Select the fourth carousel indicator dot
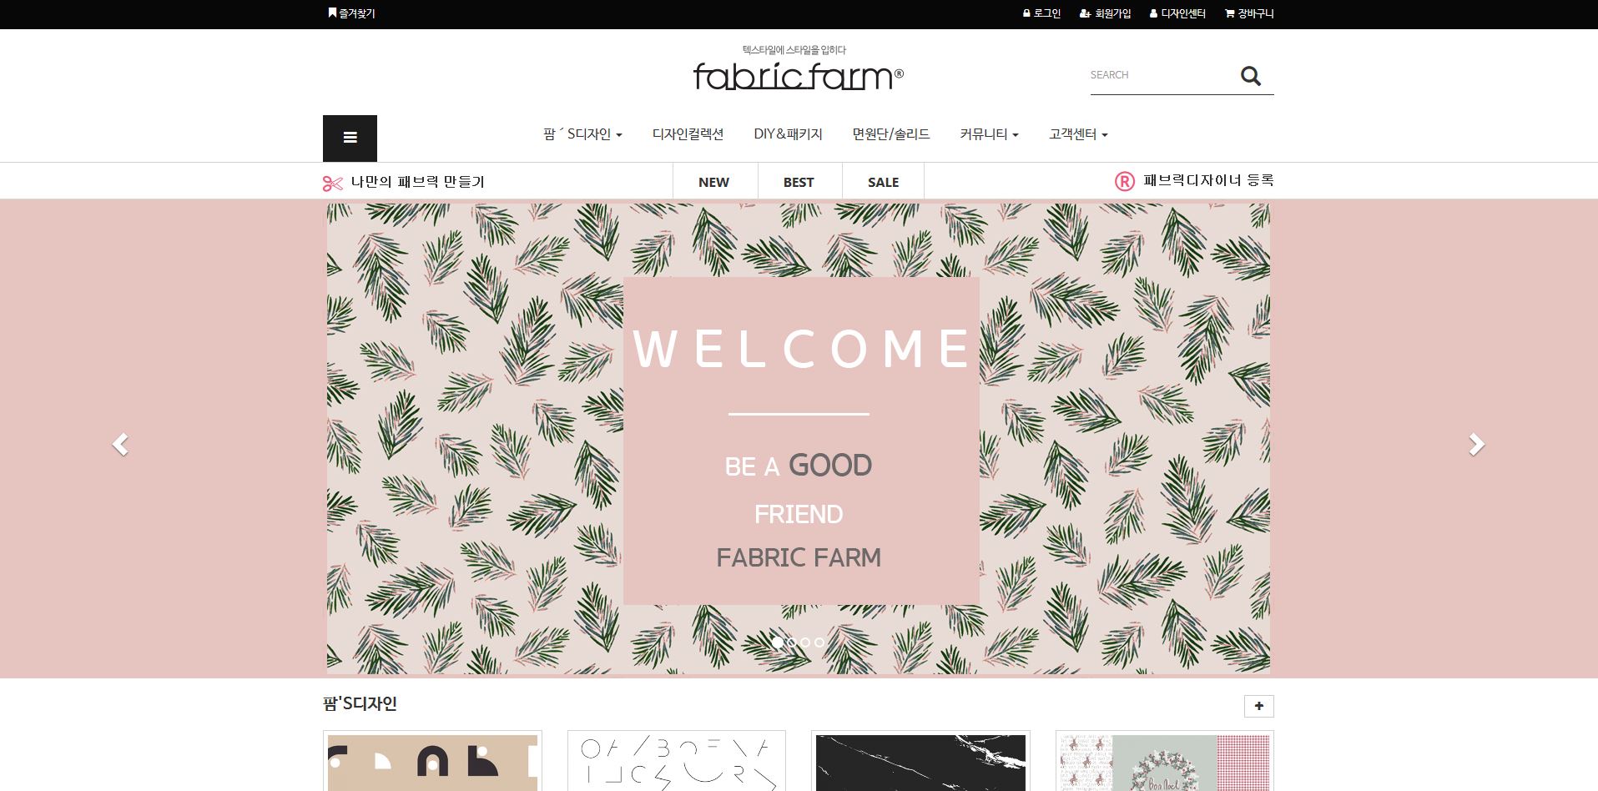The width and height of the screenshot is (1598, 791). (819, 642)
